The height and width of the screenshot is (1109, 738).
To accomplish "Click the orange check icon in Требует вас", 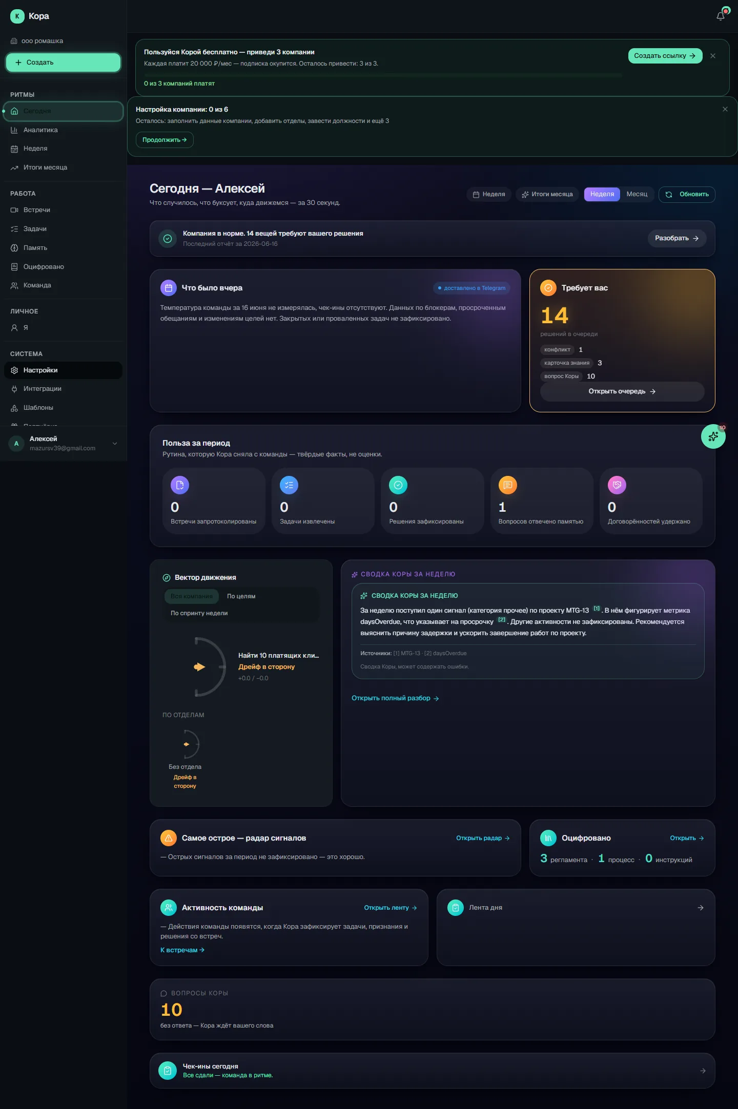I will pyautogui.click(x=548, y=288).
